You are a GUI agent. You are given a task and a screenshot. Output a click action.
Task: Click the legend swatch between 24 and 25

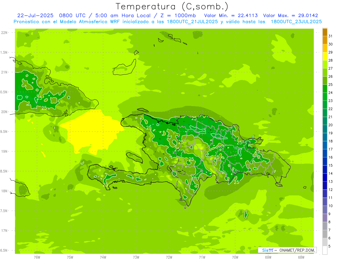tap(325, 89)
